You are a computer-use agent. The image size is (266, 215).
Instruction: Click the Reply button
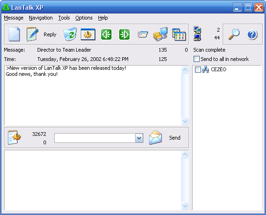50,34
